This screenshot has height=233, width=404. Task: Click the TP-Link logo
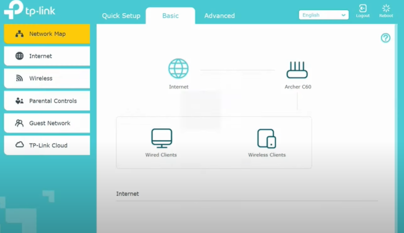[x=30, y=11]
